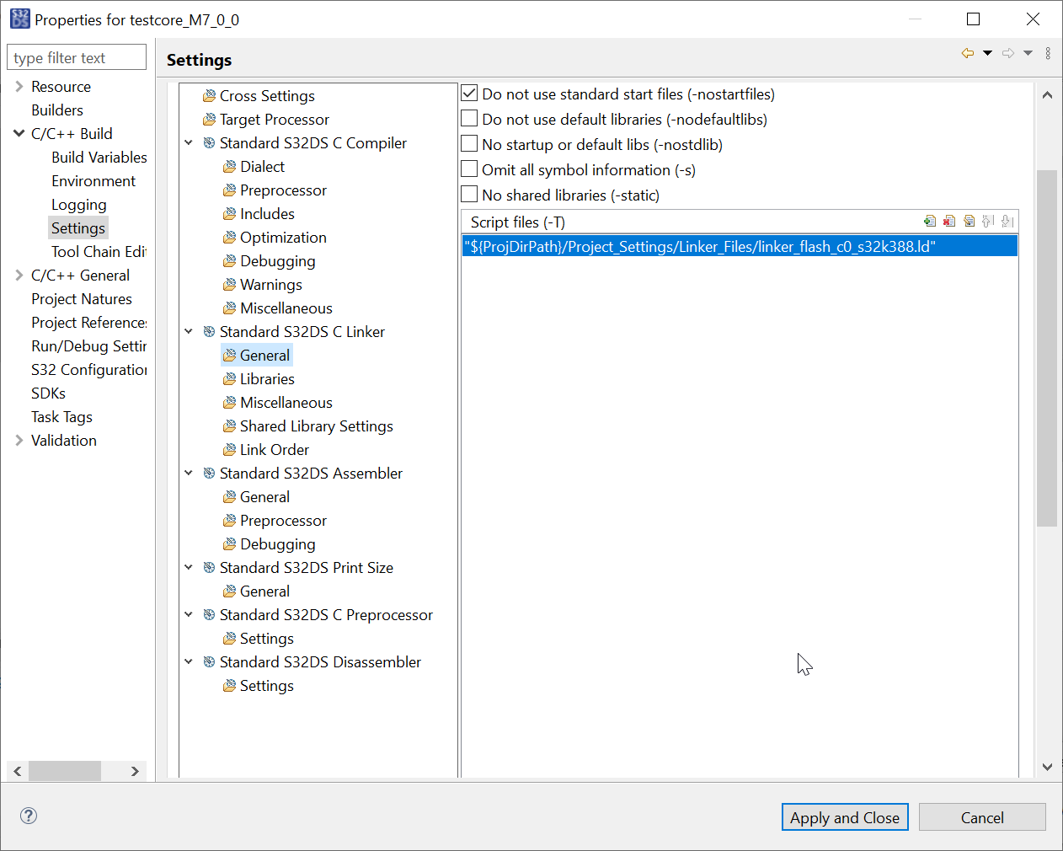This screenshot has width=1063, height=851.
Task: Open the view menu via the kebab icon
Action: (x=1048, y=53)
